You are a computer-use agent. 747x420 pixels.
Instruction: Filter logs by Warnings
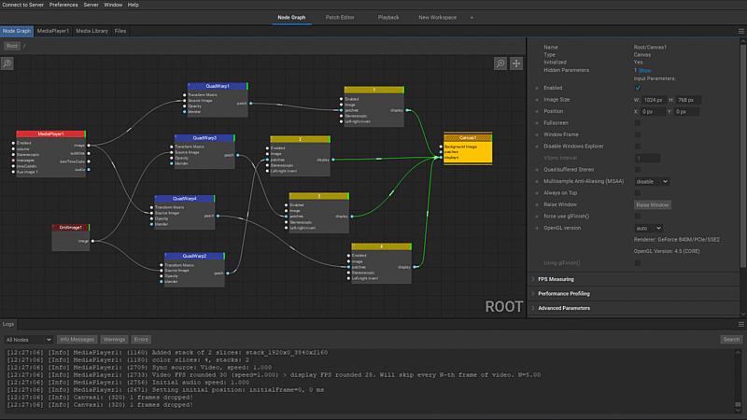point(114,340)
